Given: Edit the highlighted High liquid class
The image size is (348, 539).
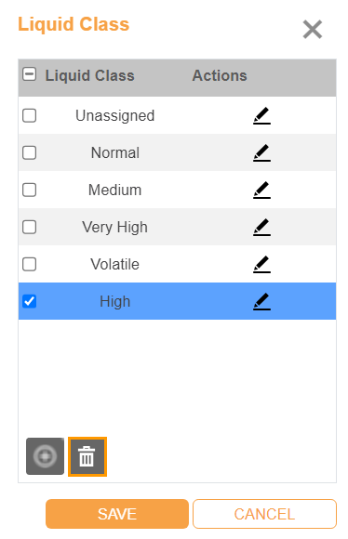Looking at the screenshot, I should 261,301.
